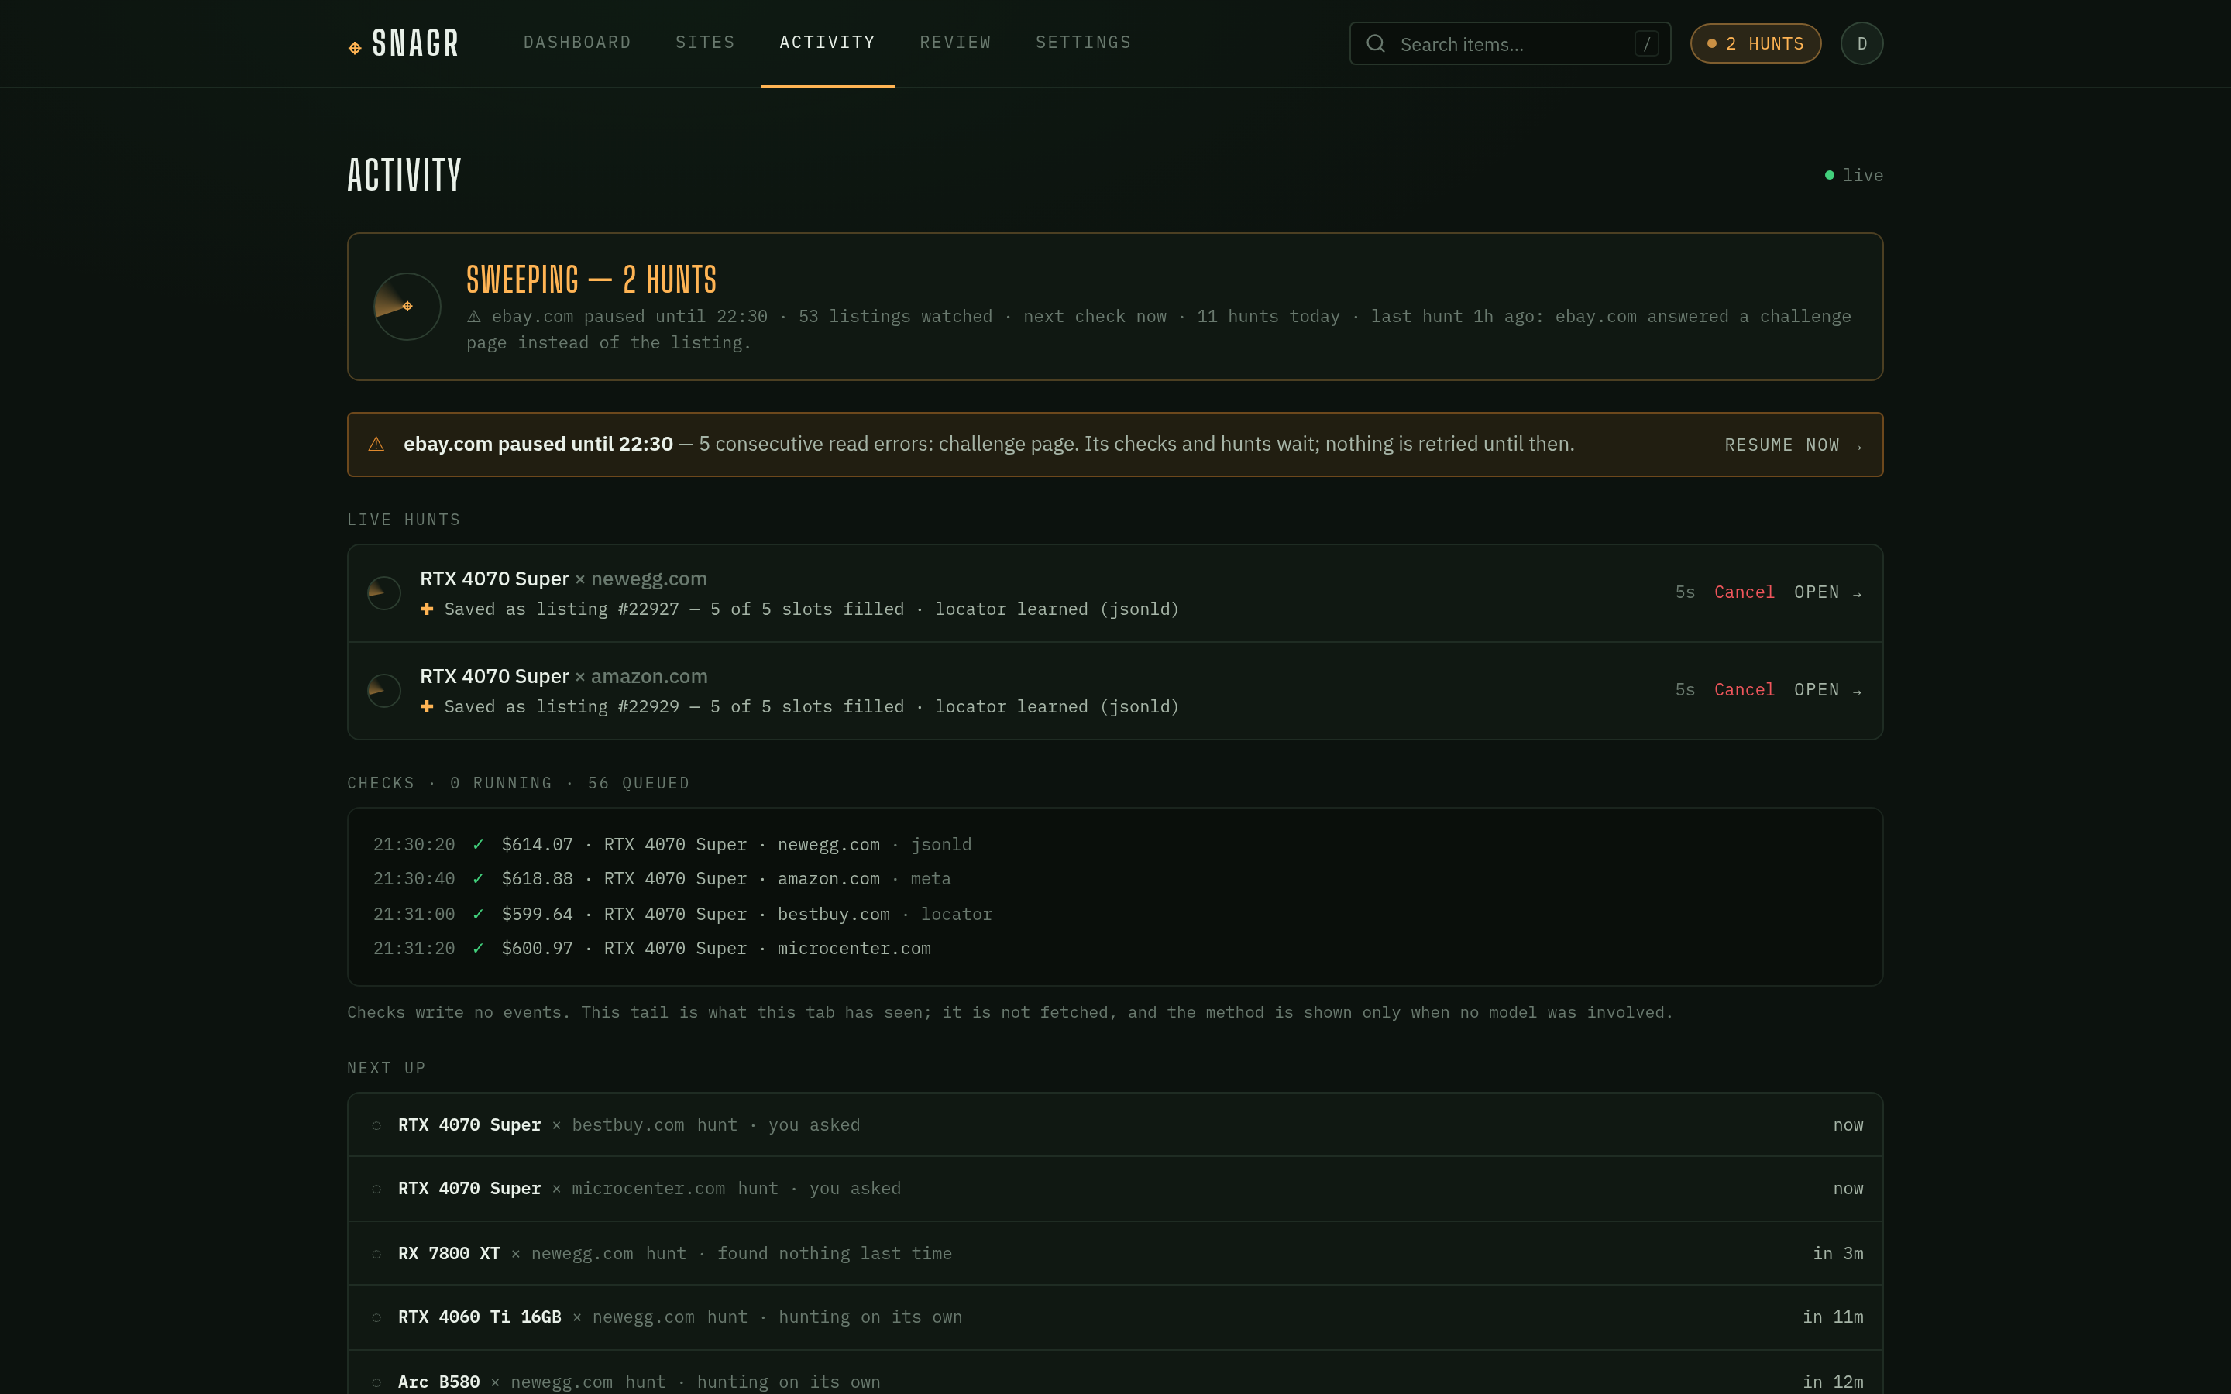Image resolution: width=2231 pixels, height=1394 pixels.
Task: Click the circle marker for Arc B580 row
Action: (x=376, y=1382)
